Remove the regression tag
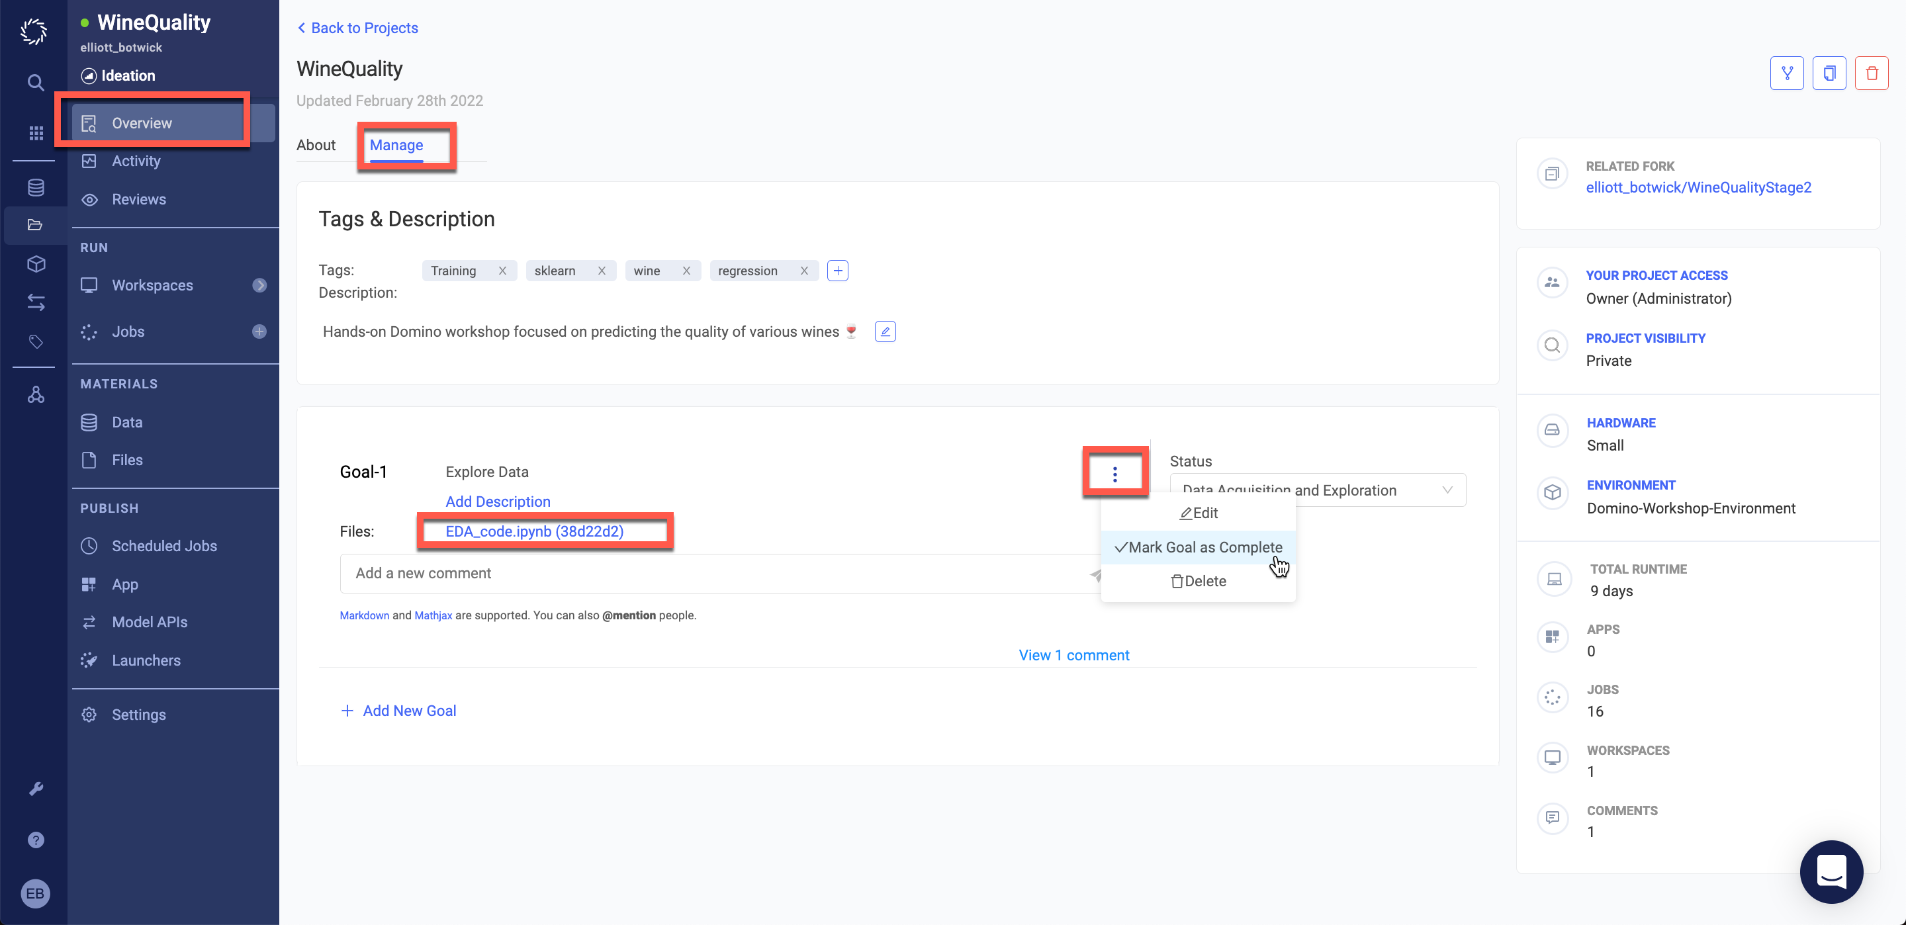The width and height of the screenshot is (1906, 925). [x=803, y=271]
